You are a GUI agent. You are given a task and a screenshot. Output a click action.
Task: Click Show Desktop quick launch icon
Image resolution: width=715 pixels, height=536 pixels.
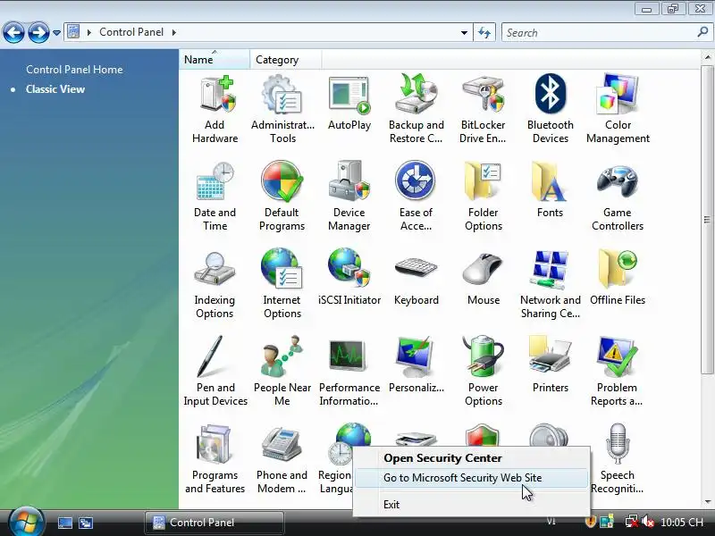(x=64, y=523)
